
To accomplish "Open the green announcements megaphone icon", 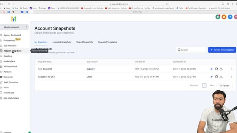I will (218, 17).
